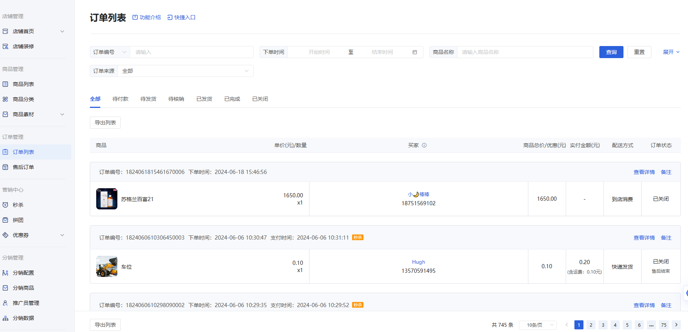688x332 pixels.
Task: Click the 秒杀 clock icon
Action: [5, 205]
